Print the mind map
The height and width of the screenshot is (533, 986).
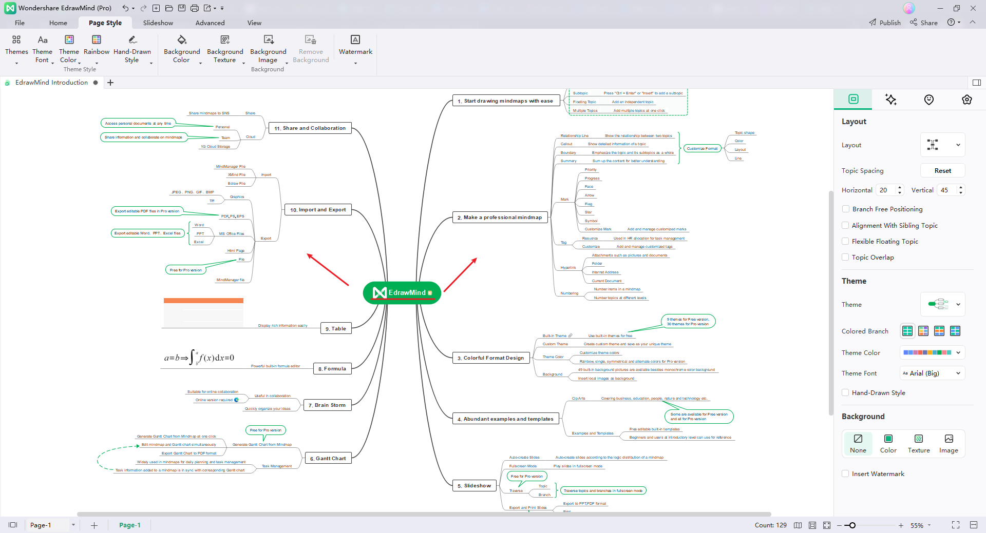195,8
